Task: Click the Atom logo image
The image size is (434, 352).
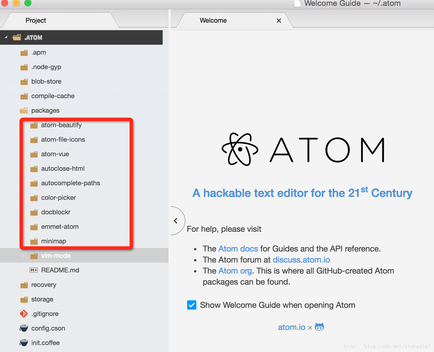Action: (303, 149)
